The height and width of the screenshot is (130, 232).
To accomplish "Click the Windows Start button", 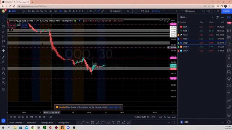I will pyautogui.click(x=3, y=127).
